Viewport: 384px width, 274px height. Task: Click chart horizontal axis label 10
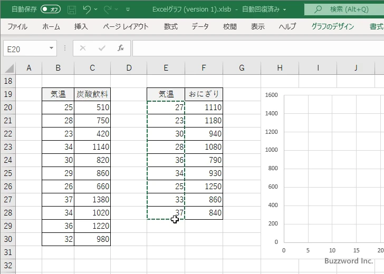pyautogui.click(x=332, y=250)
